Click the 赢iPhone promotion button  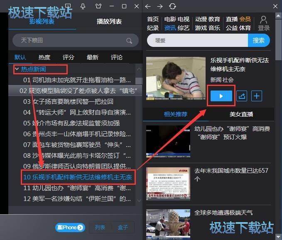click(70, 227)
